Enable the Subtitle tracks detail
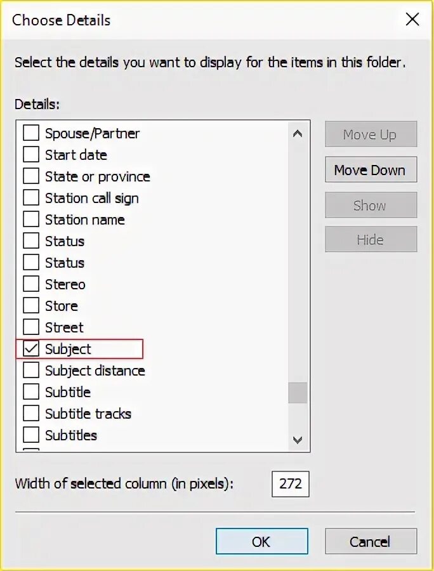 [31, 413]
